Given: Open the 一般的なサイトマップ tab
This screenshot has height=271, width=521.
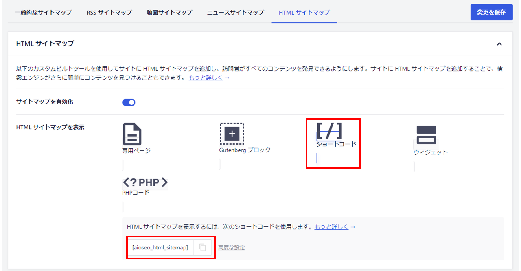Looking at the screenshot, I should click(43, 13).
